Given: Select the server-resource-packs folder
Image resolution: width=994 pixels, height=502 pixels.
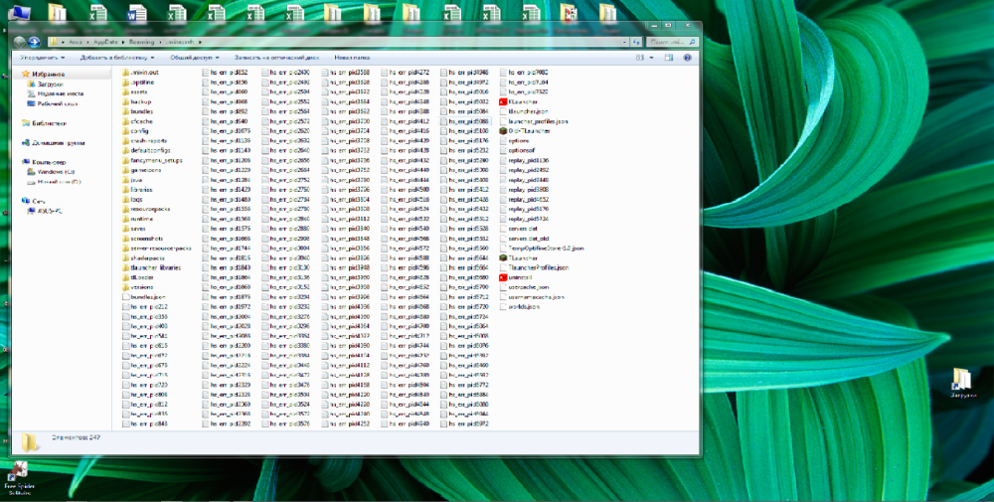Looking at the screenshot, I should tap(157, 248).
